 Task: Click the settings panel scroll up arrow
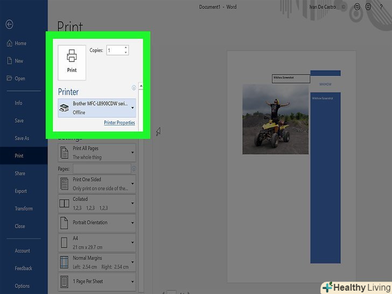(141, 86)
